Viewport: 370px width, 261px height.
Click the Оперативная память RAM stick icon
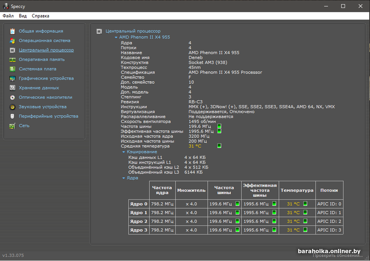tap(12, 60)
